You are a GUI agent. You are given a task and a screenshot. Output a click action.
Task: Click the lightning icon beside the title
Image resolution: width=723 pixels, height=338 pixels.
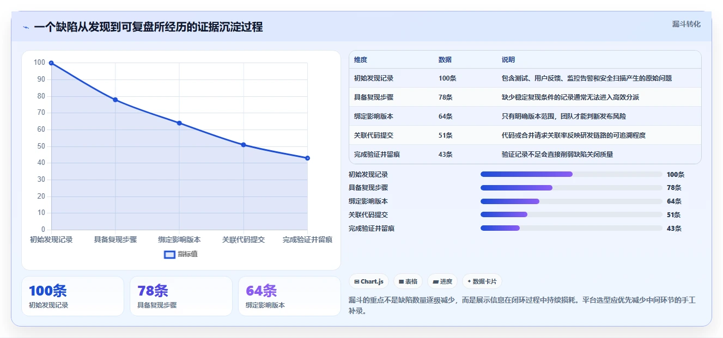tap(26, 27)
